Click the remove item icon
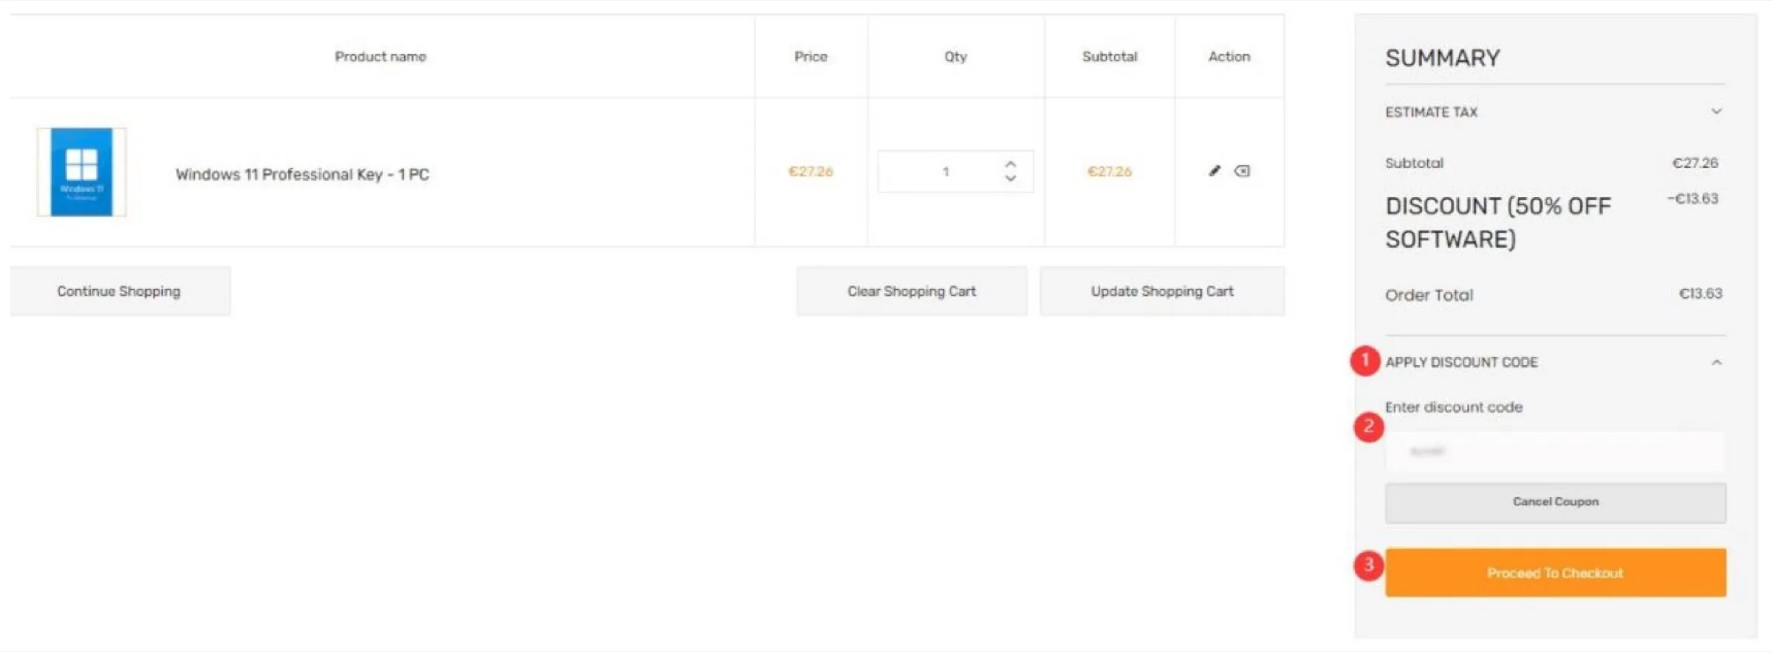This screenshot has height=652, width=1772. tap(1243, 171)
